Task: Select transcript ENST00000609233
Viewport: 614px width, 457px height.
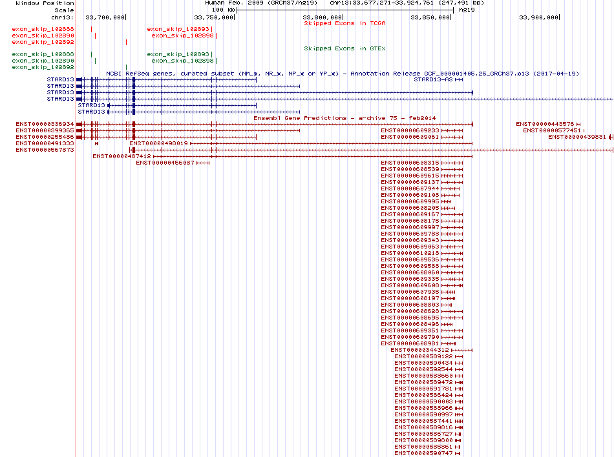Action: tap(410, 130)
